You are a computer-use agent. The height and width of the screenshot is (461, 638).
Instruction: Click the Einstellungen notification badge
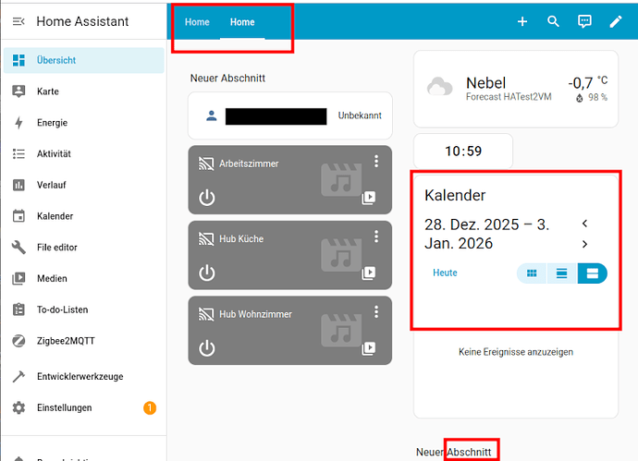coord(150,407)
